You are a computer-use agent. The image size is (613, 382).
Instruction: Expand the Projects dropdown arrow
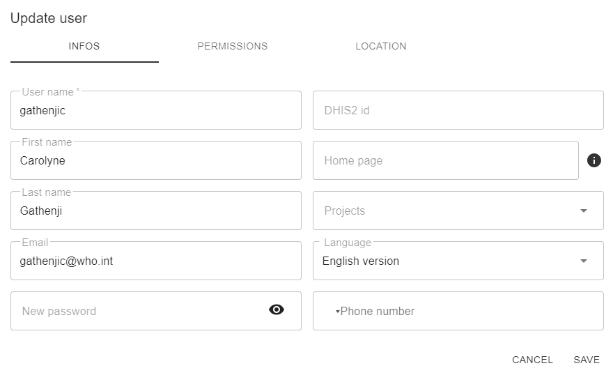tap(583, 211)
